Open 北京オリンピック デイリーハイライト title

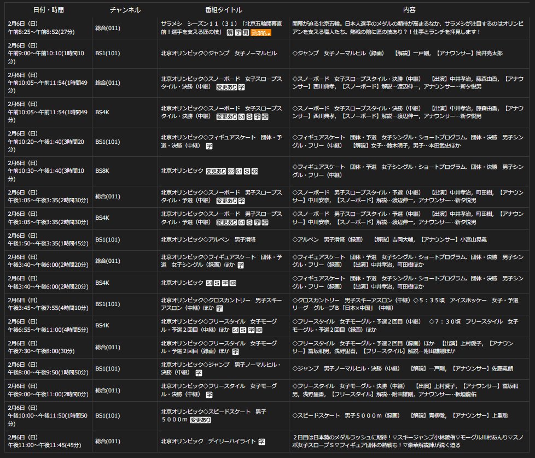pos(208,441)
